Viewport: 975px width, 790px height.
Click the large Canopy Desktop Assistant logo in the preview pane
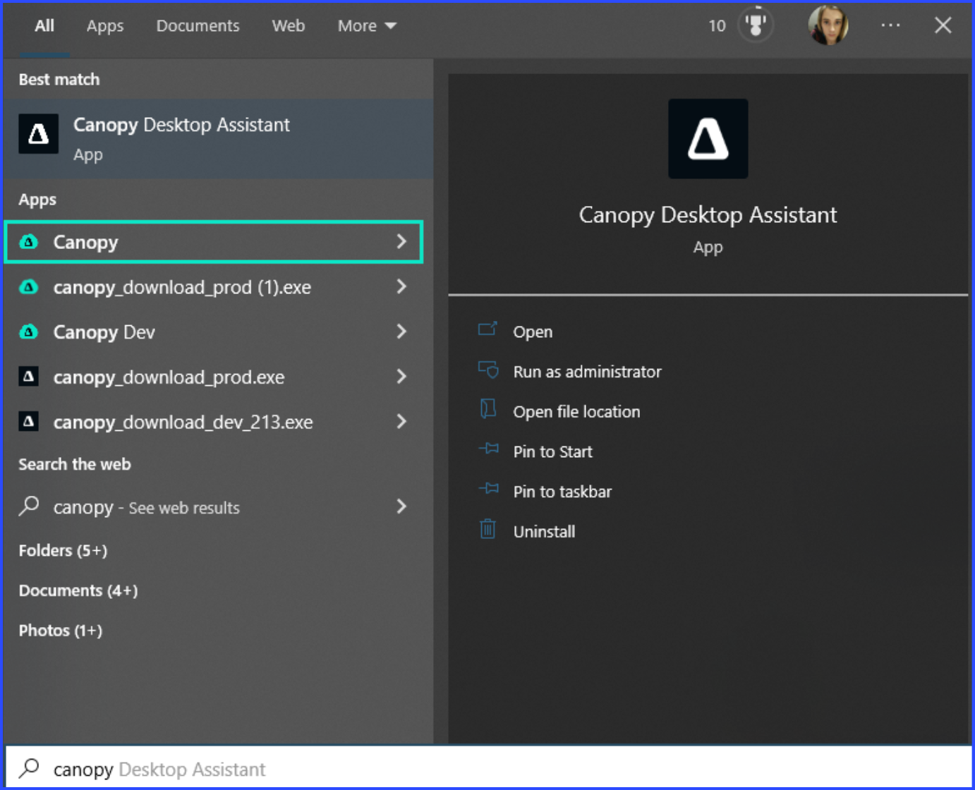tap(708, 138)
